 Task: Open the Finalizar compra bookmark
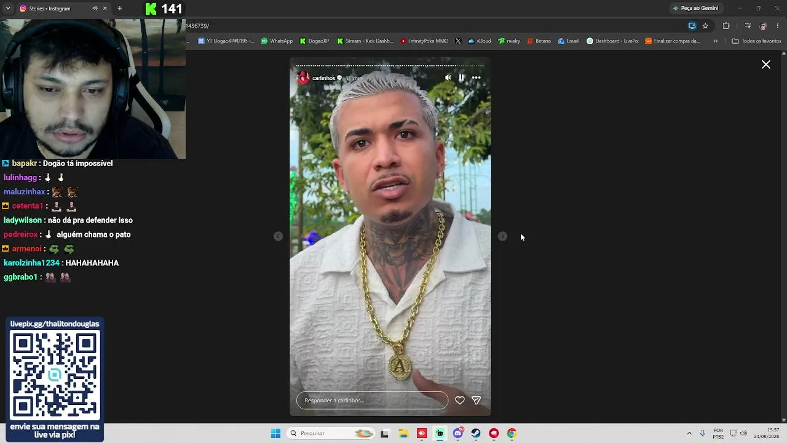coord(673,41)
